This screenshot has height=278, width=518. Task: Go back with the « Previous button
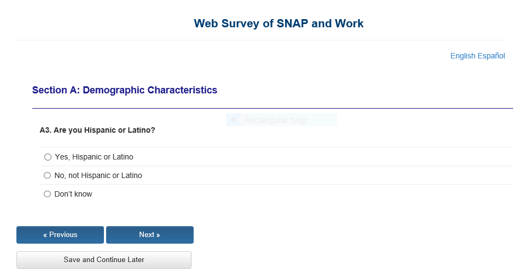[60, 235]
